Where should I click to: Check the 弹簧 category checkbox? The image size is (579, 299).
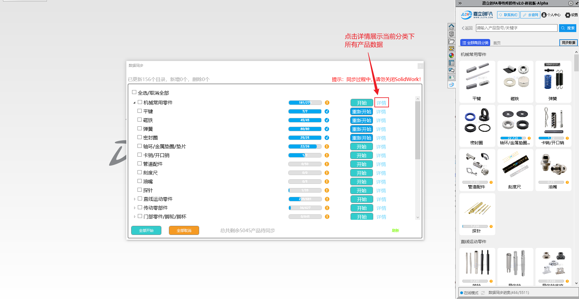(x=140, y=128)
